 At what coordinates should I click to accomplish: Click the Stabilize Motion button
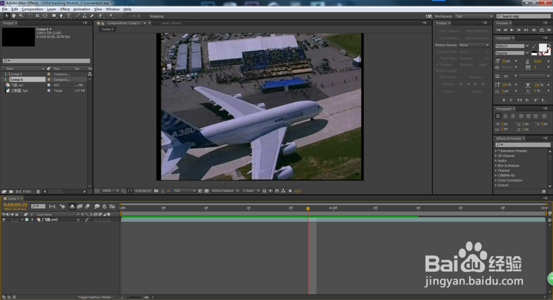click(477, 38)
